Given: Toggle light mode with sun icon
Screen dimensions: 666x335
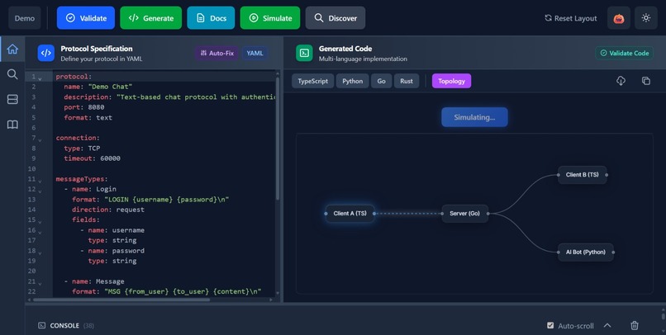Looking at the screenshot, I should (x=646, y=18).
